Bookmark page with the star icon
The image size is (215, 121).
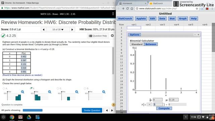(x=197, y=8)
